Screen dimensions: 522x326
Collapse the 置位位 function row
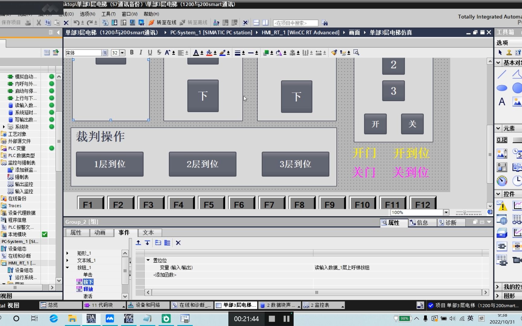tap(148, 260)
